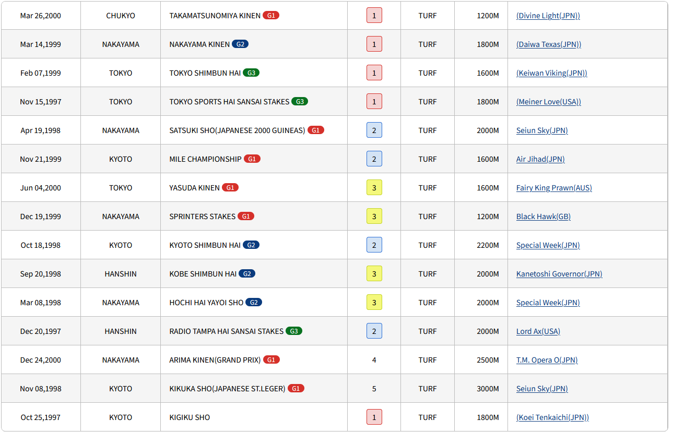Image resolution: width=673 pixels, height=432 pixels.
Task: Follow the T.M. Opera O(JPN) link
Action: pos(547,360)
